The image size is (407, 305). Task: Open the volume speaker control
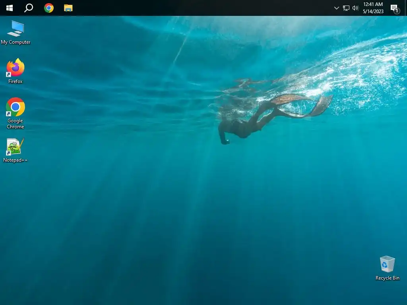point(355,8)
